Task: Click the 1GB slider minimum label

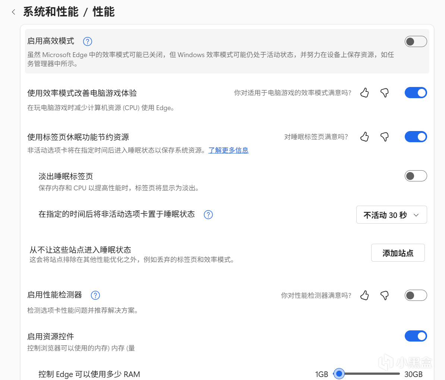Action: [322, 374]
